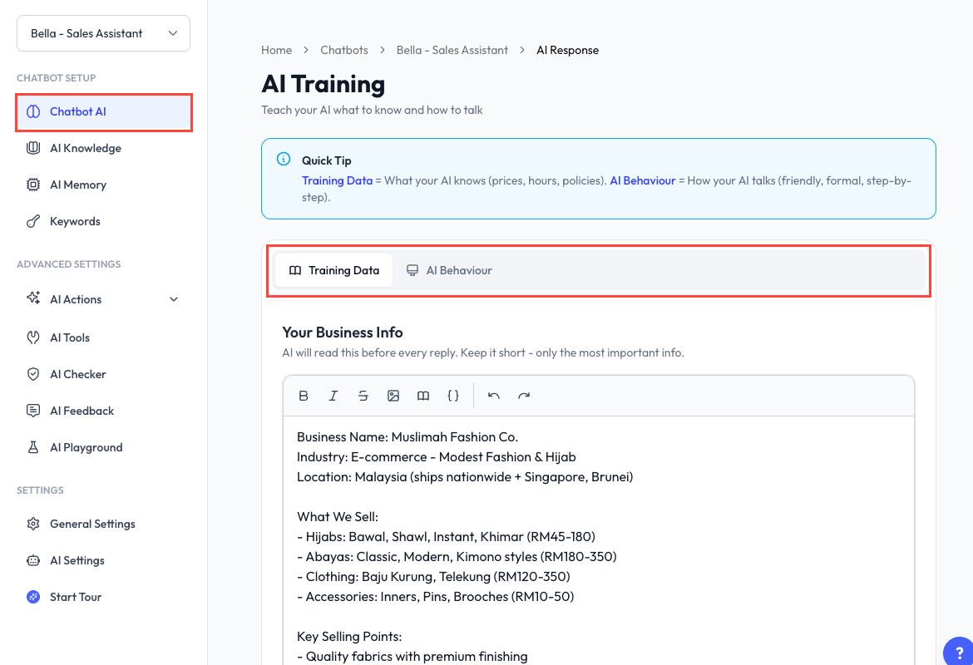Click the Abayas price range line
973x665 pixels.
pyautogui.click(x=457, y=556)
